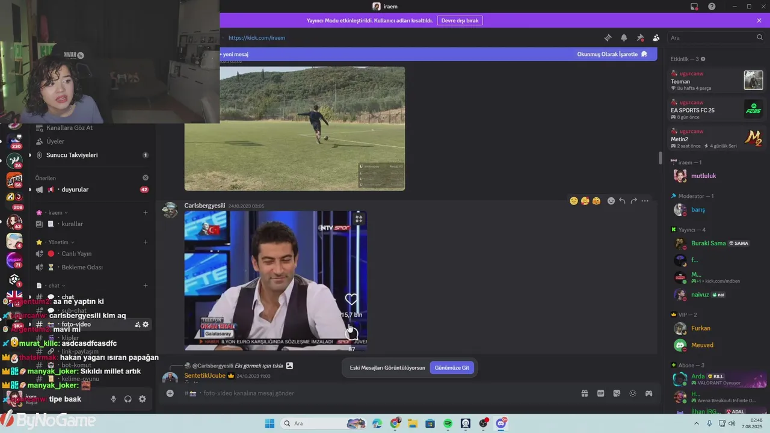Screen dimensions: 770x433
Task: Click the plus attach button in message box
Action: tap(170, 393)
